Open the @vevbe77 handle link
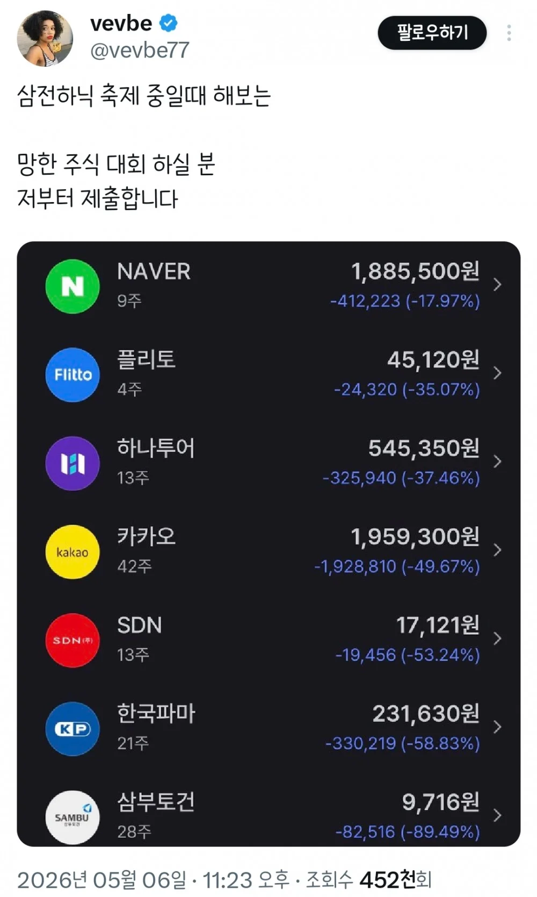 pyautogui.click(x=140, y=51)
